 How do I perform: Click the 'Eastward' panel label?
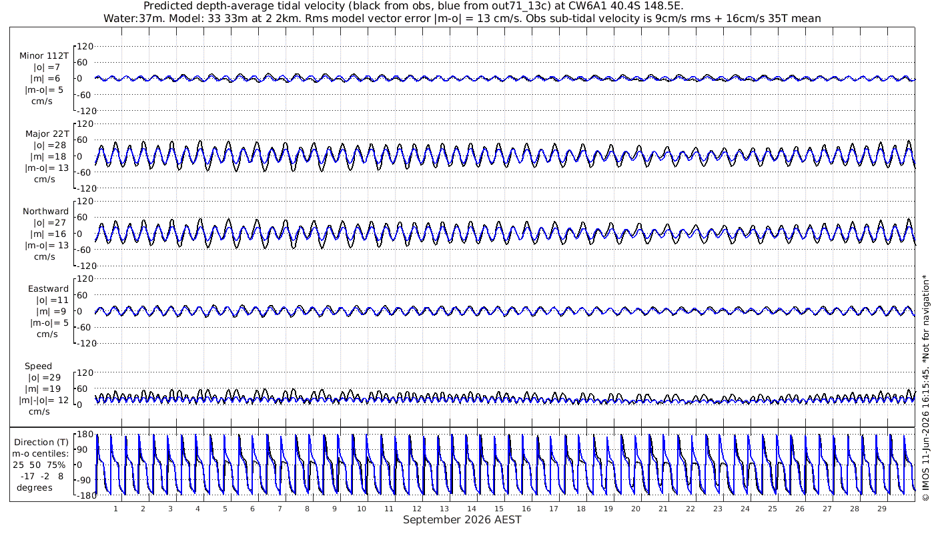pos(48,288)
